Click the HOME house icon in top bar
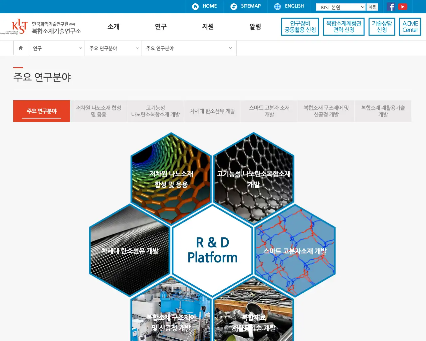Image resolution: width=426 pixels, height=341 pixels. pyautogui.click(x=195, y=6)
